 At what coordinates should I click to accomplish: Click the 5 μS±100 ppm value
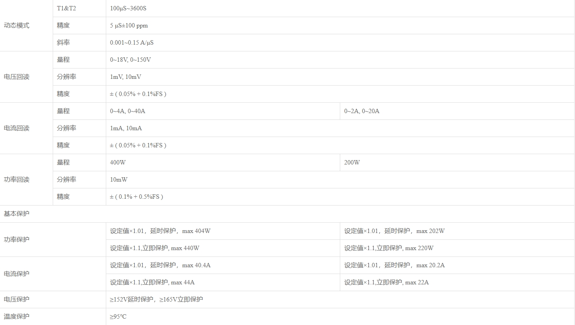(129, 25)
